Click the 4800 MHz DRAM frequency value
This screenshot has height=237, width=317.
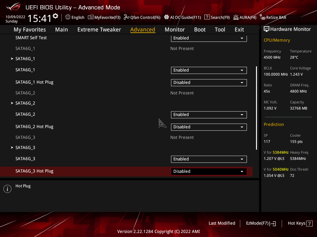(x=298, y=91)
